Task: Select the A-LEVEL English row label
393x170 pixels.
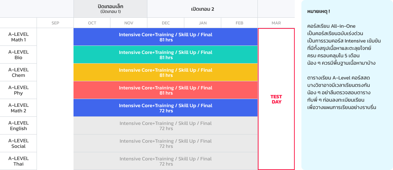Action: pos(18,126)
